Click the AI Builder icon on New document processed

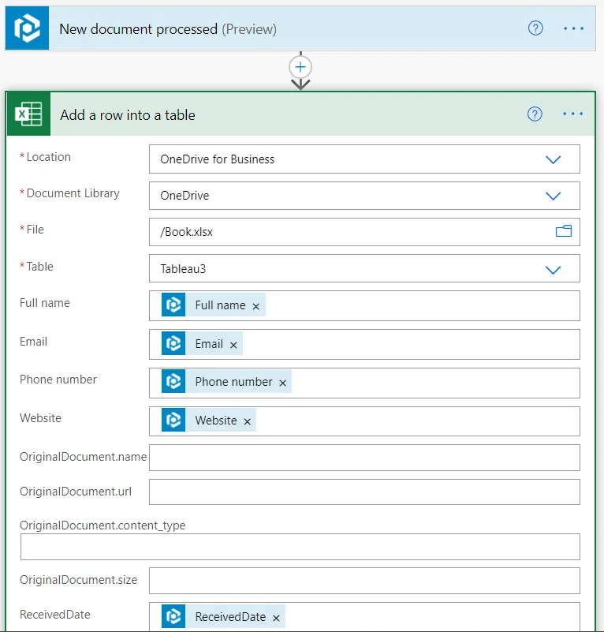26,28
